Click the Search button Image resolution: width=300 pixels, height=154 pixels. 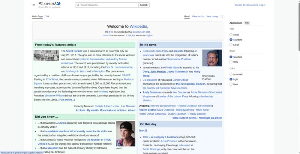coord(144,5)
